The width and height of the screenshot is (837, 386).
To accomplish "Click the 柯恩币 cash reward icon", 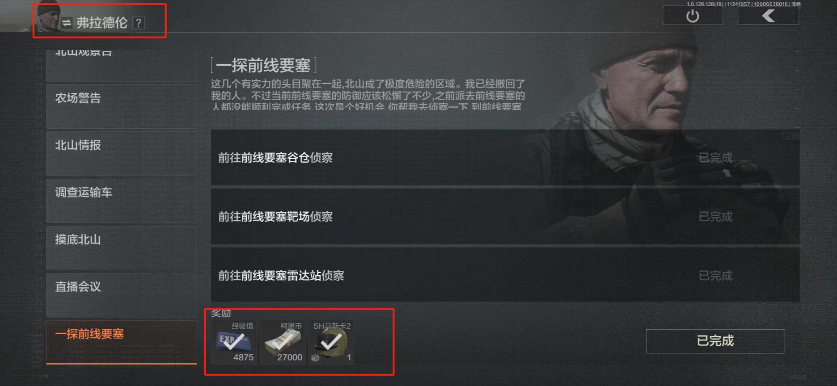I will point(283,342).
